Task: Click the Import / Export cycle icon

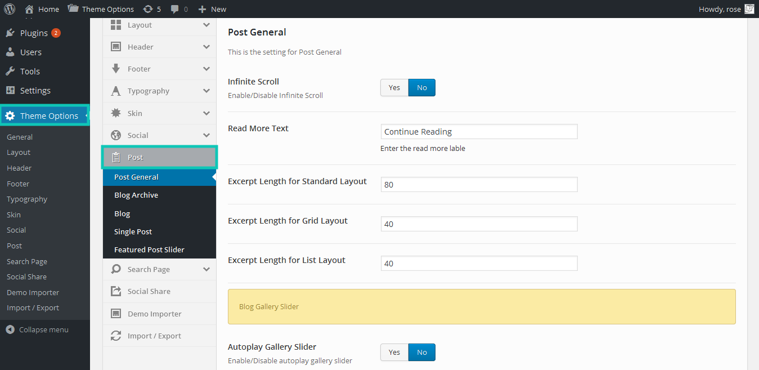Action: pos(116,336)
